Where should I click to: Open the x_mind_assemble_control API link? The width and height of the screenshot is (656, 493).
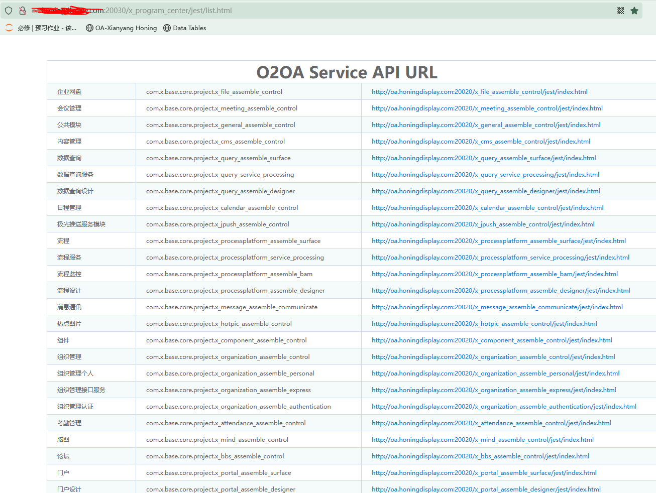[482, 440]
